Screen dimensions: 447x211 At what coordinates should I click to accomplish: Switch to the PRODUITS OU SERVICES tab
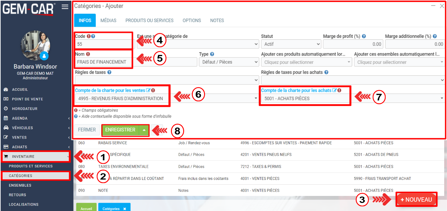tap(149, 21)
